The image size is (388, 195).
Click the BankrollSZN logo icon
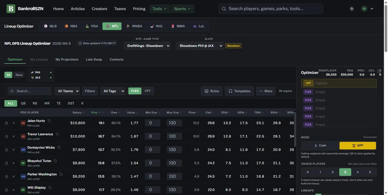(11, 9)
